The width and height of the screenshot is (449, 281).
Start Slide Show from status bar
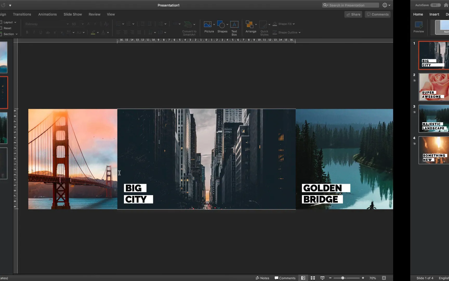[322, 278]
